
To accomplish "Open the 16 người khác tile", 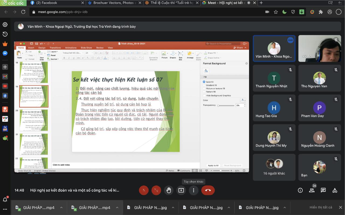I will (274, 167).
